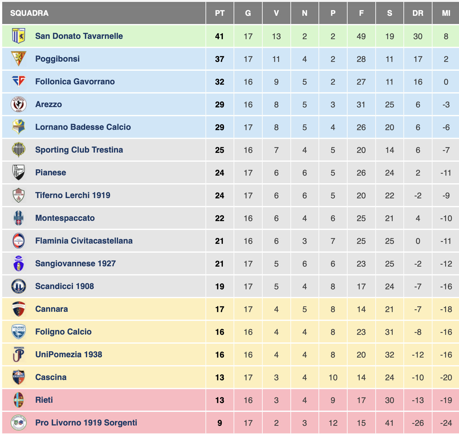
Task: Click the Pianese team shield icon
Action: (x=19, y=172)
